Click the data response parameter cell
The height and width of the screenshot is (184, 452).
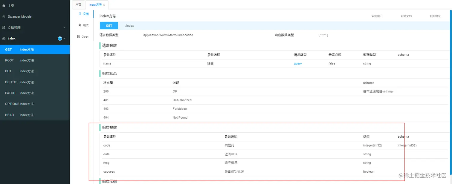tap(106, 154)
